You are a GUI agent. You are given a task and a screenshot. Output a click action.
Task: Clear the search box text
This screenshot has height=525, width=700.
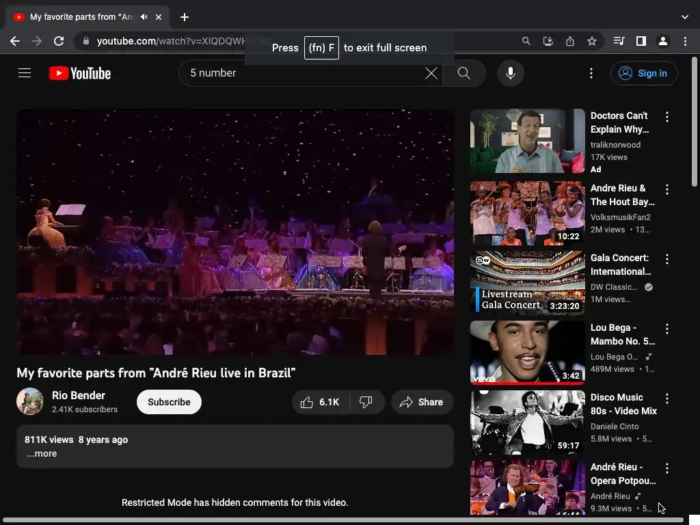coord(431,73)
